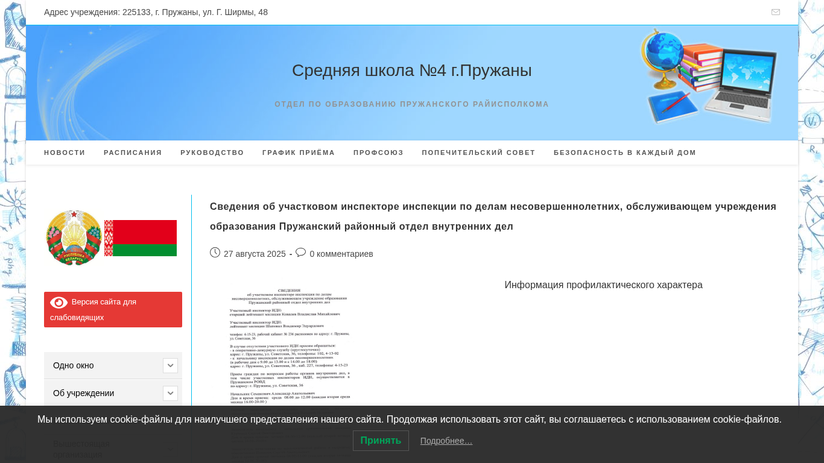Click the address text 'Адрес учреждения: 225133'
The height and width of the screenshot is (463, 824).
[156, 12]
